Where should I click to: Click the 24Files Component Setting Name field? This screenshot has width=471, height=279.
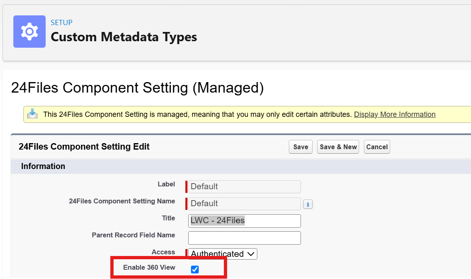(244, 203)
